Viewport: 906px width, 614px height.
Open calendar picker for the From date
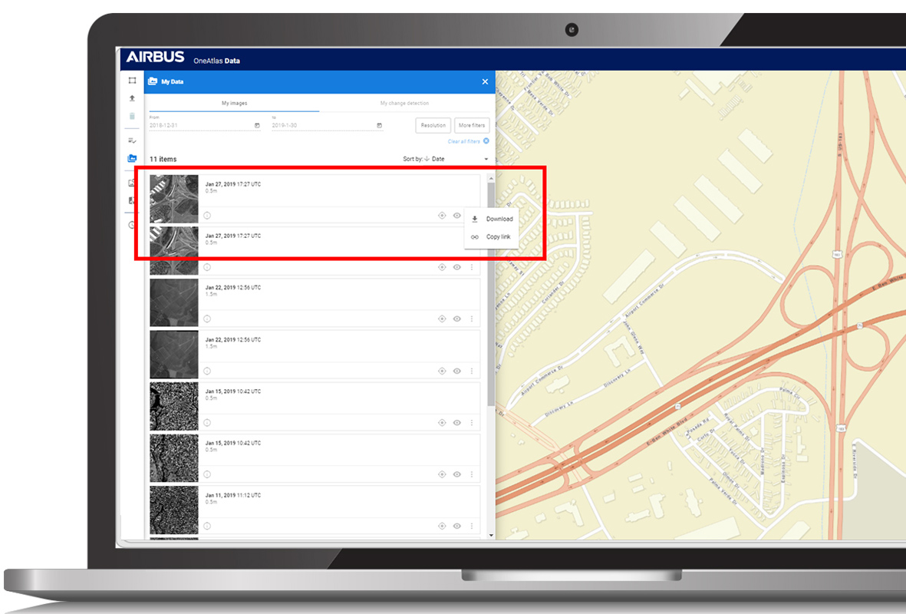(x=256, y=125)
